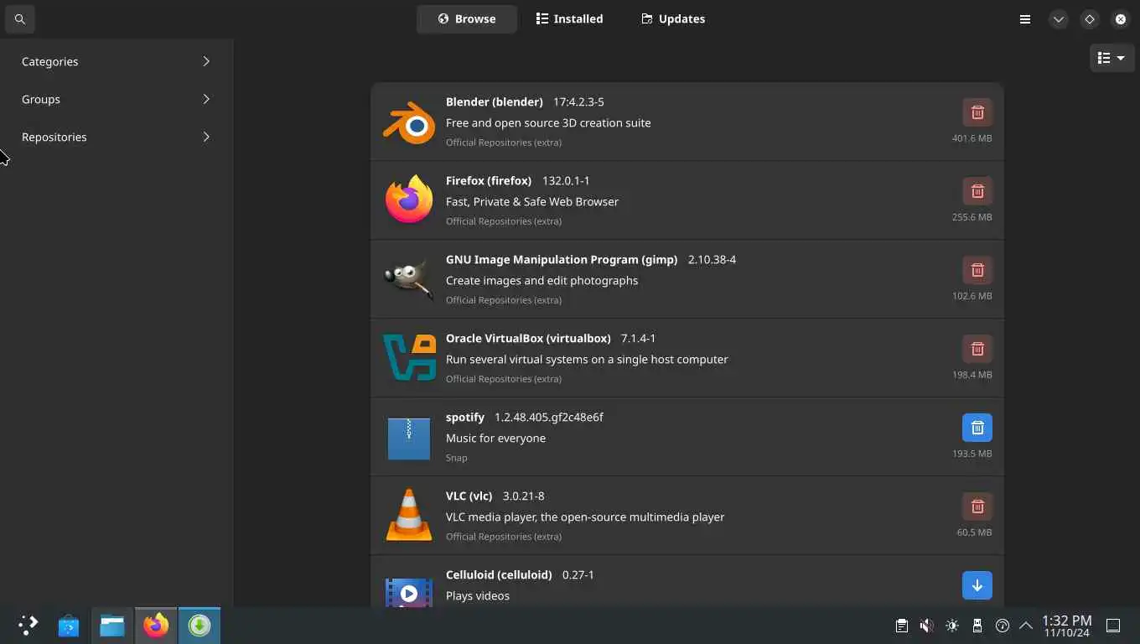Mark GIMP for removal via trash icon

tap(977, 270)
